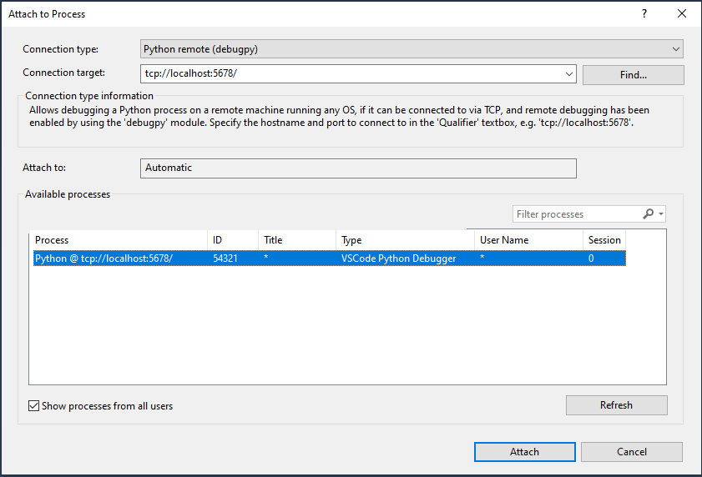Sort by the Type column header
Screen dimensions: 702x477
(405, 240)
